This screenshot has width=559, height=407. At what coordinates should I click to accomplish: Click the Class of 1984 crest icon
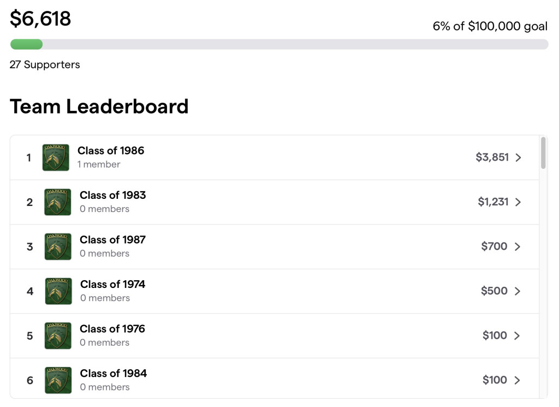pyautogui.click(x=58, y=380)
